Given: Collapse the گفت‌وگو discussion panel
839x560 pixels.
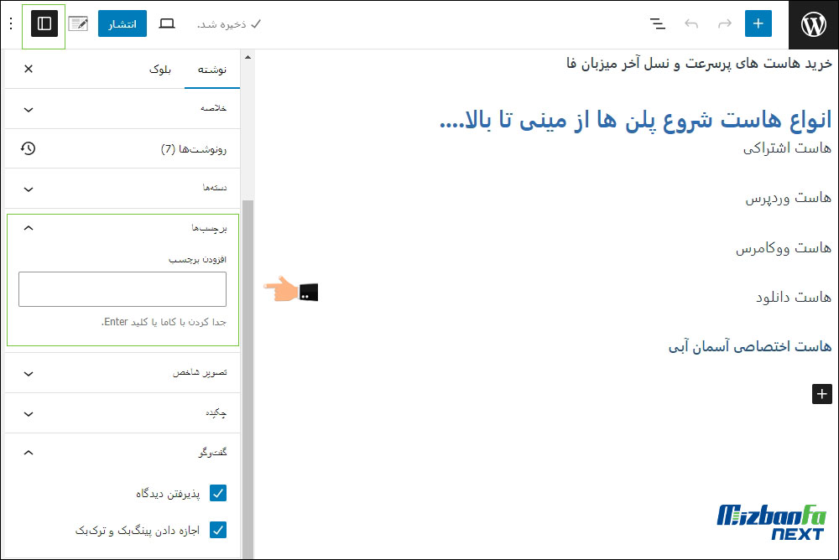Looking at the screenshot, I should pos(122,453).
